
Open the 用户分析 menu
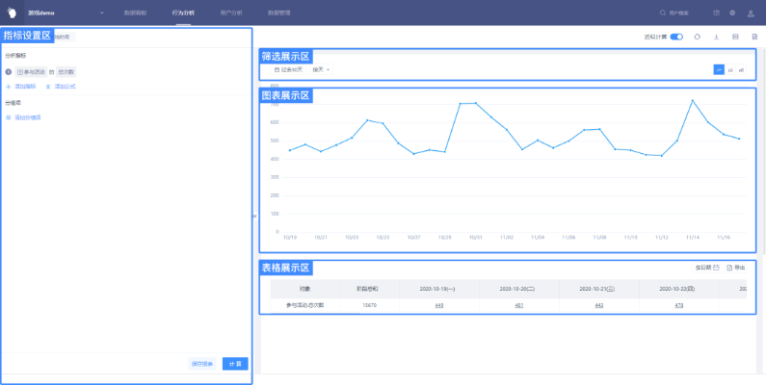(231, 13)
